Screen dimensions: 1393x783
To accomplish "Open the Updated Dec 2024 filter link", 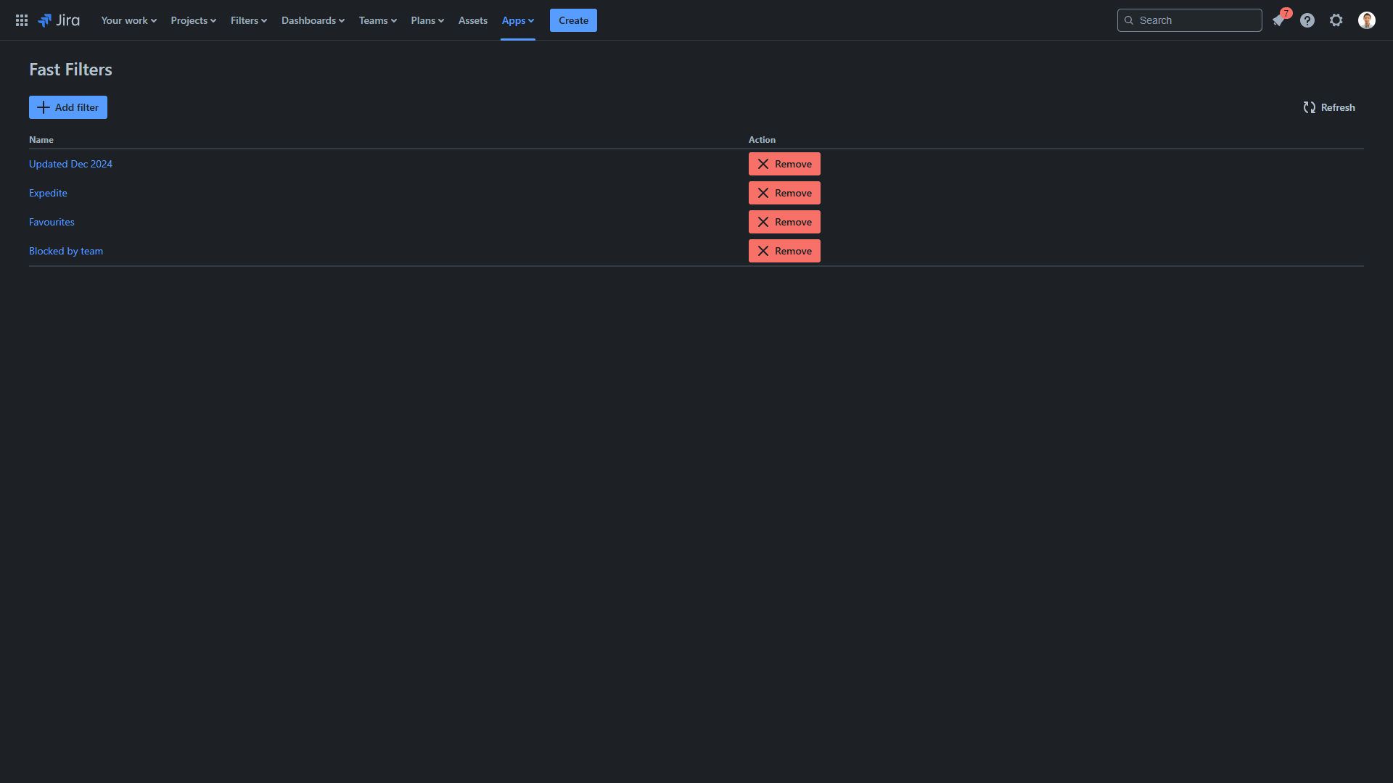I will point(70,164).
